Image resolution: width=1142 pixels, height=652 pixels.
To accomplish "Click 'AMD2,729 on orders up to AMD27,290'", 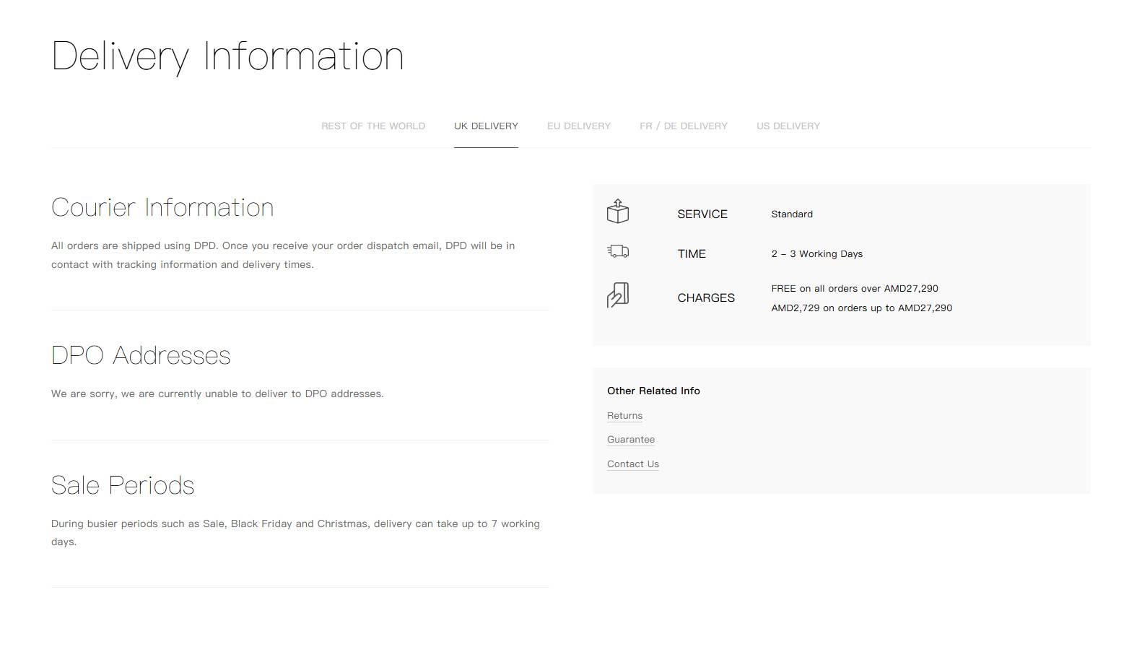I will pos(862,308).
